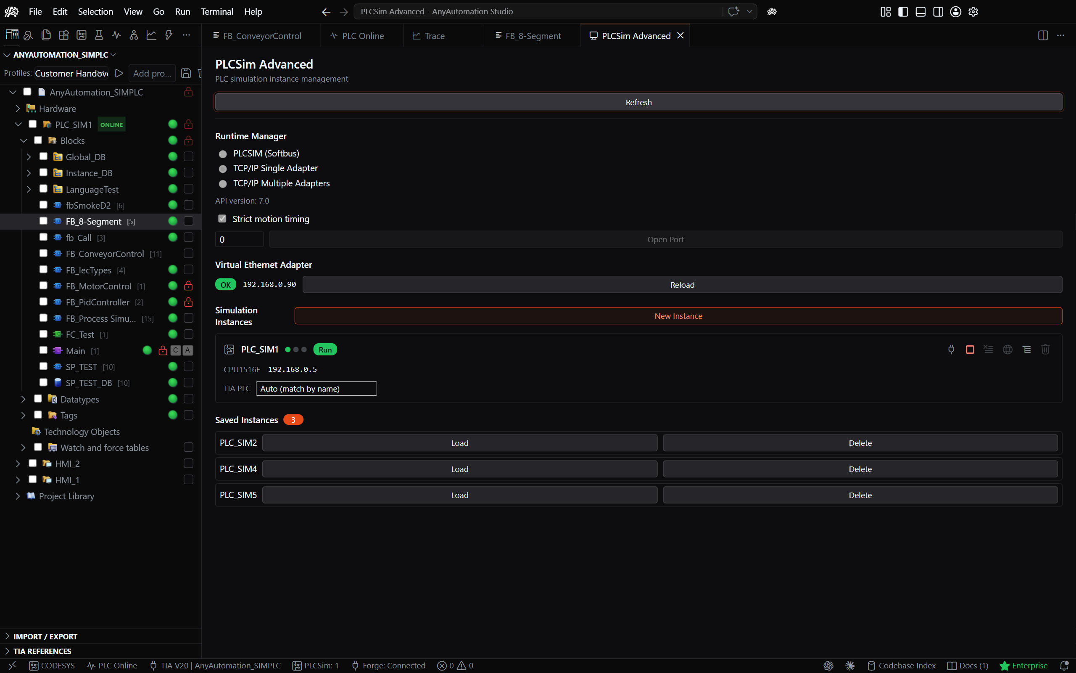
Task: Click the command center search box
Action: 538,12
